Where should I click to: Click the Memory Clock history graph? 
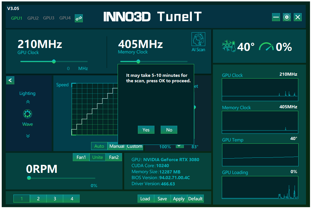(x=260, y=122)
